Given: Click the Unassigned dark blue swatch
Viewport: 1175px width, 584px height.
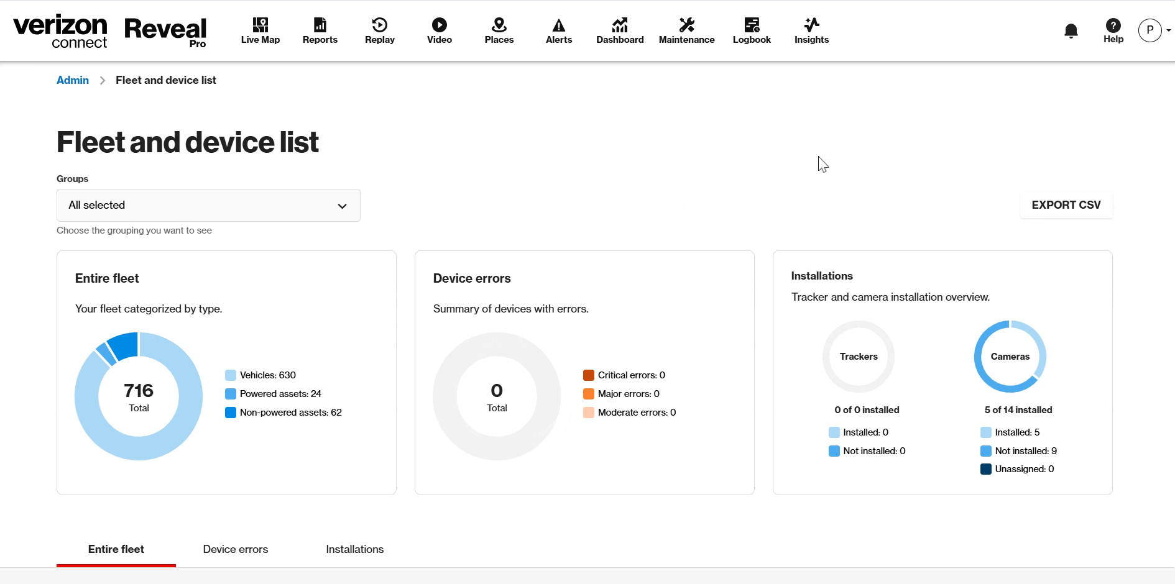Looking at the screenshot, I should pos(986,469).
